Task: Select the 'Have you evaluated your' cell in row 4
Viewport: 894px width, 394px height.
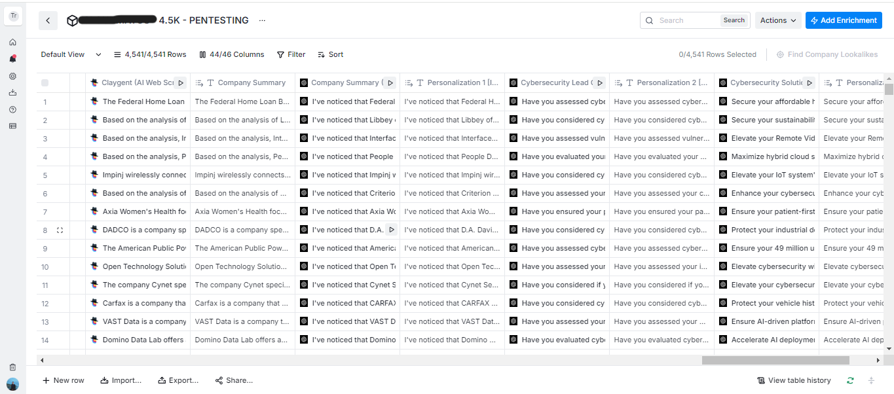Action: (x=557, y=156)
